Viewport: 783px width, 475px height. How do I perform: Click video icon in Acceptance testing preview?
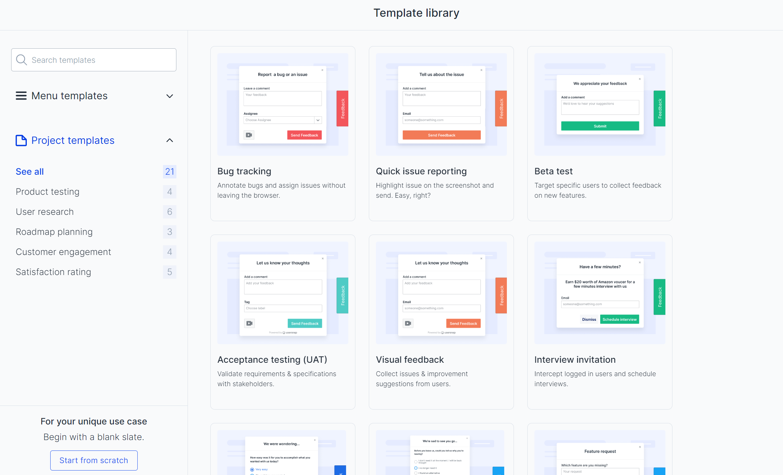coord(249,323)
